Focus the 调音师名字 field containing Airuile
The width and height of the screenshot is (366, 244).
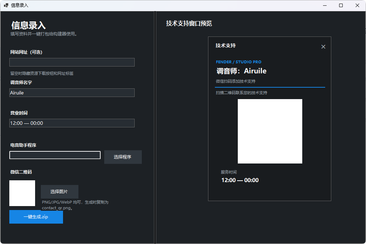72,93
